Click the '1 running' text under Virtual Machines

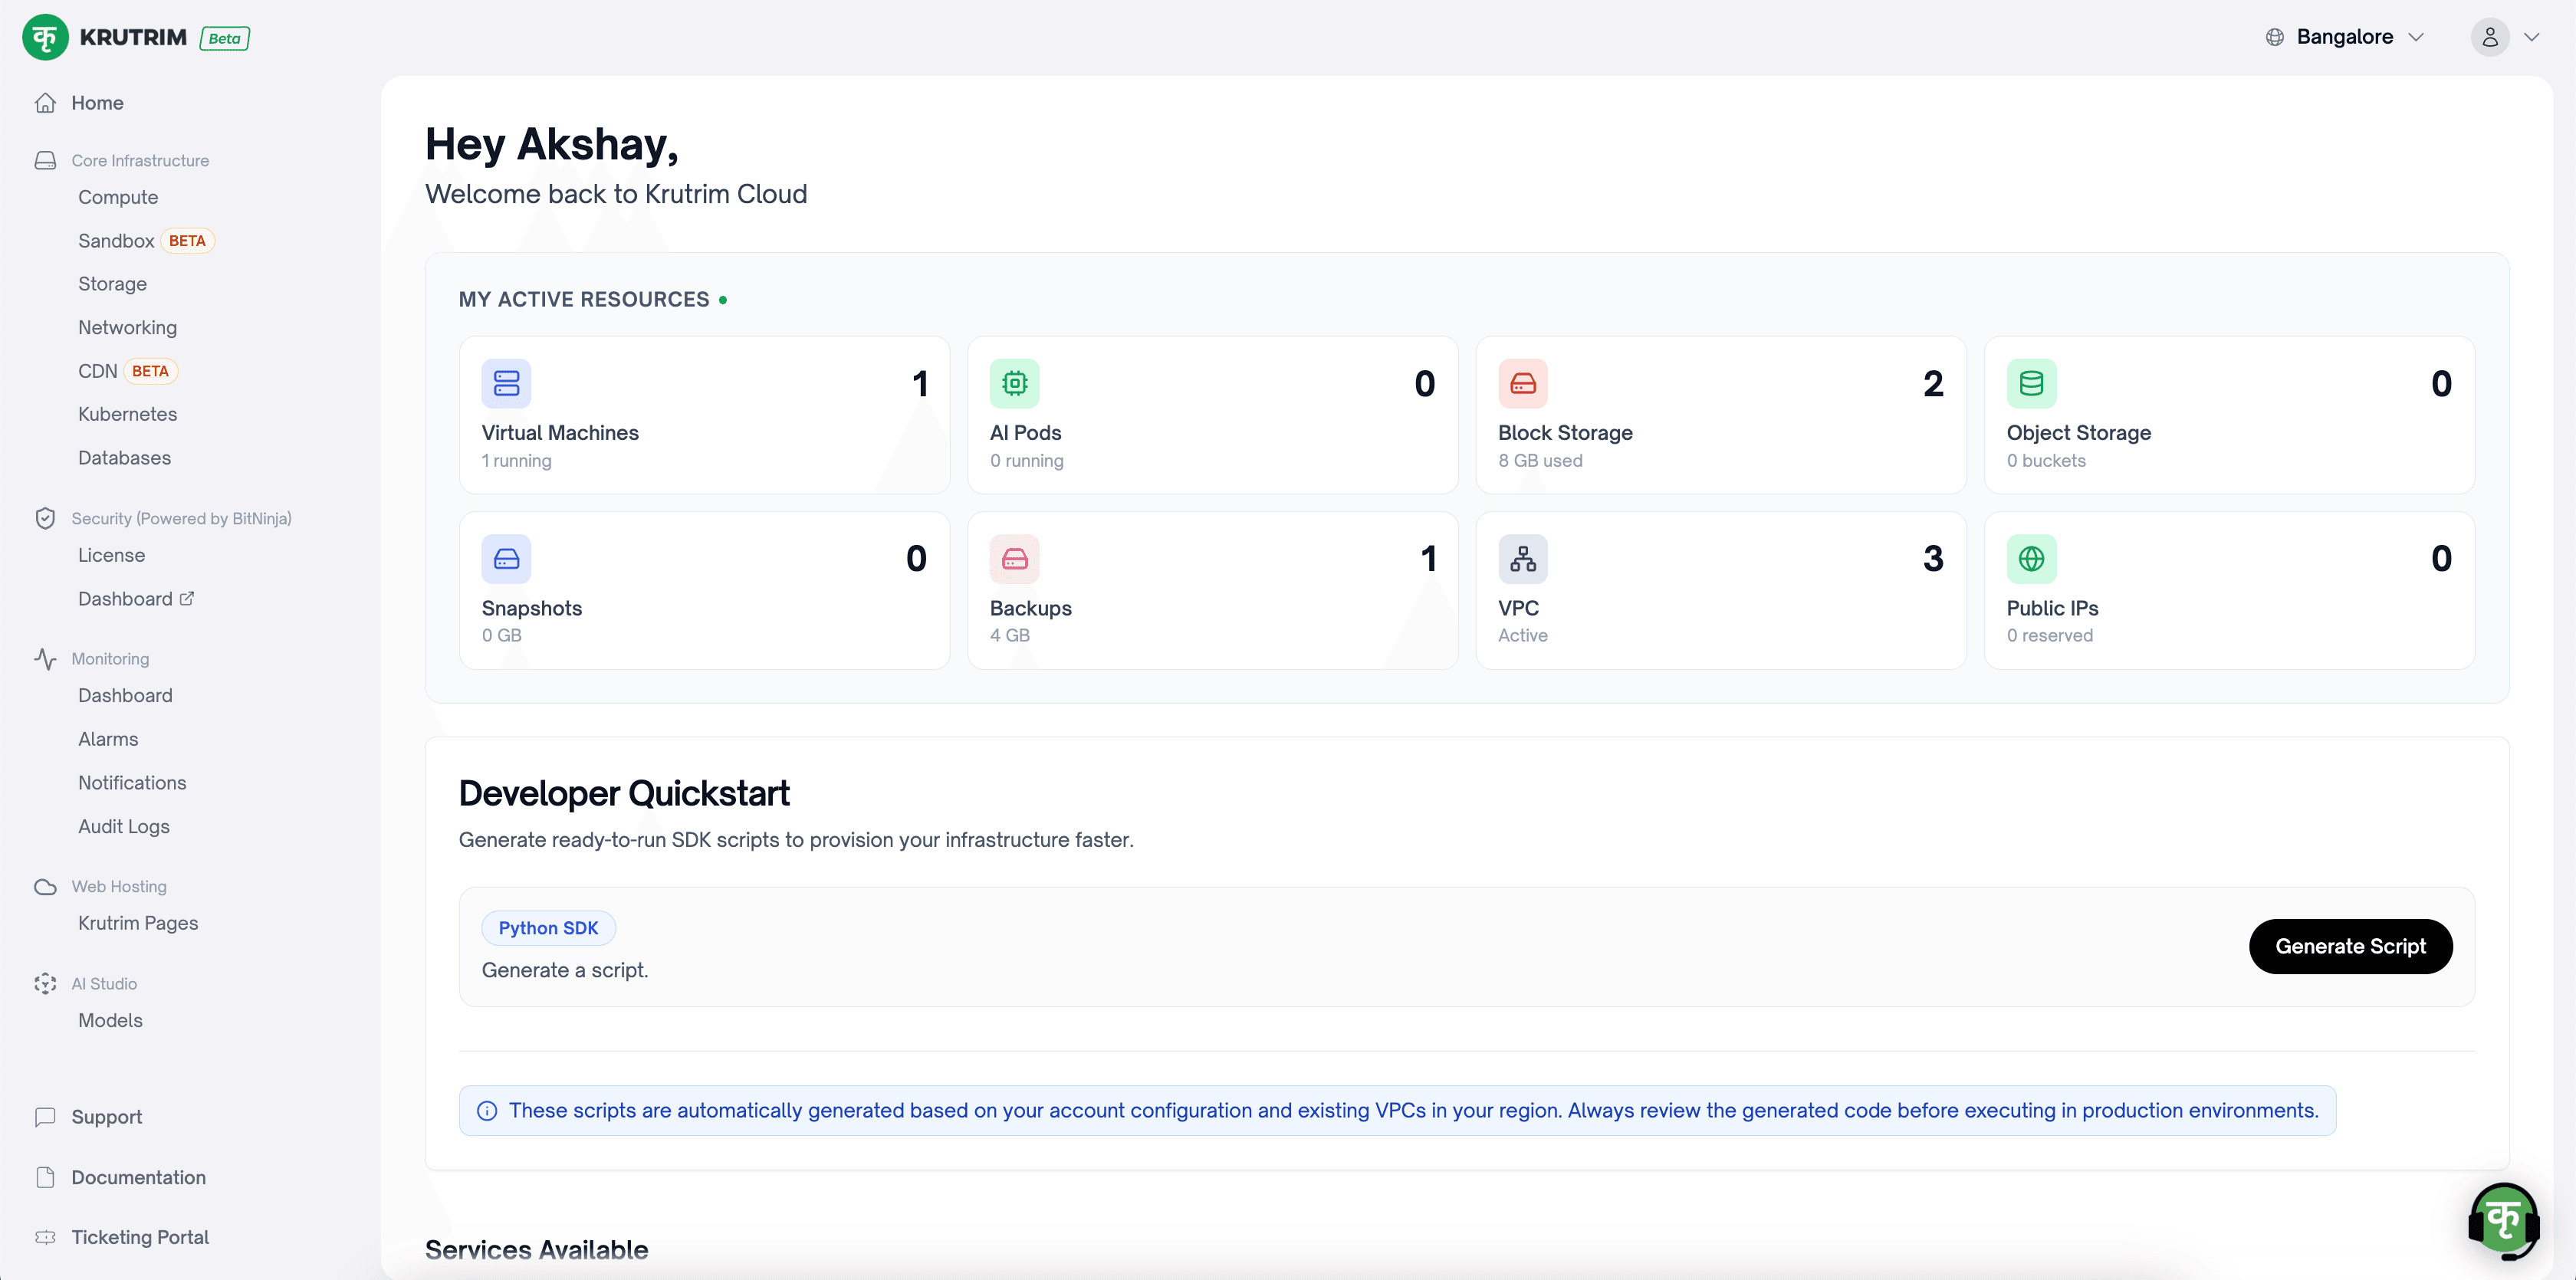[x=516, y=460]
